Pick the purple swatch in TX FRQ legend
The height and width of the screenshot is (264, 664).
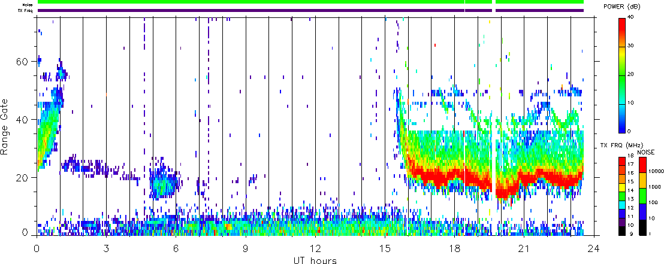[x=622, y=222]
